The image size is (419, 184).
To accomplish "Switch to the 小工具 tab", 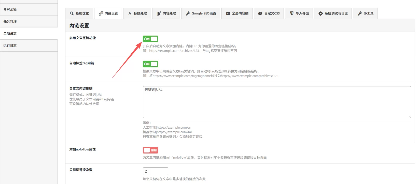I will tap(366, 13).
